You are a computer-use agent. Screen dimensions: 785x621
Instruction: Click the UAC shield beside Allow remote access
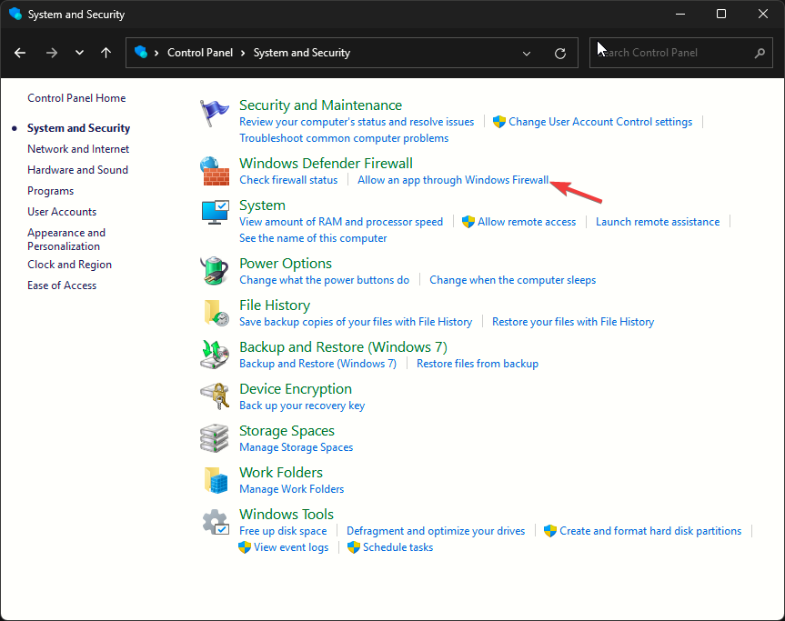(468, 221)
